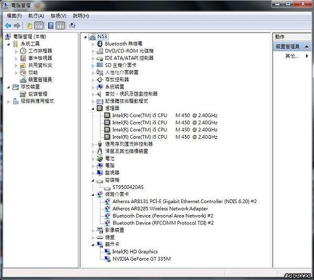The width and height of the screenshot is (314, 280).
Task: Maximize the 電腦管理 window
Action: point(288,4)
